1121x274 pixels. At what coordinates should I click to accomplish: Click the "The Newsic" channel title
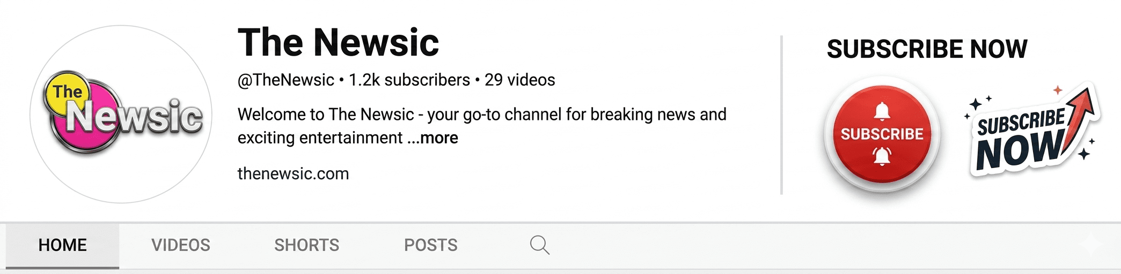click(338, 43)
